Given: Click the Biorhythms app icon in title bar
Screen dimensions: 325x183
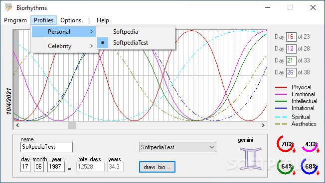Looking at the screenshot, I should click(x=8, y=7).
